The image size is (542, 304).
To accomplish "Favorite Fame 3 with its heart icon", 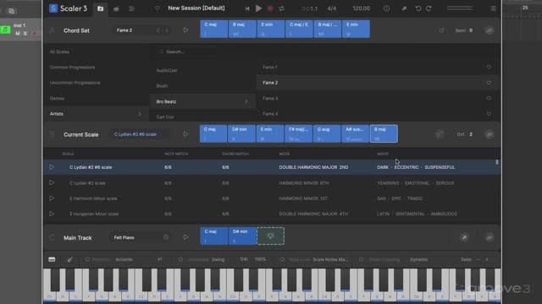I will [489, 98].
